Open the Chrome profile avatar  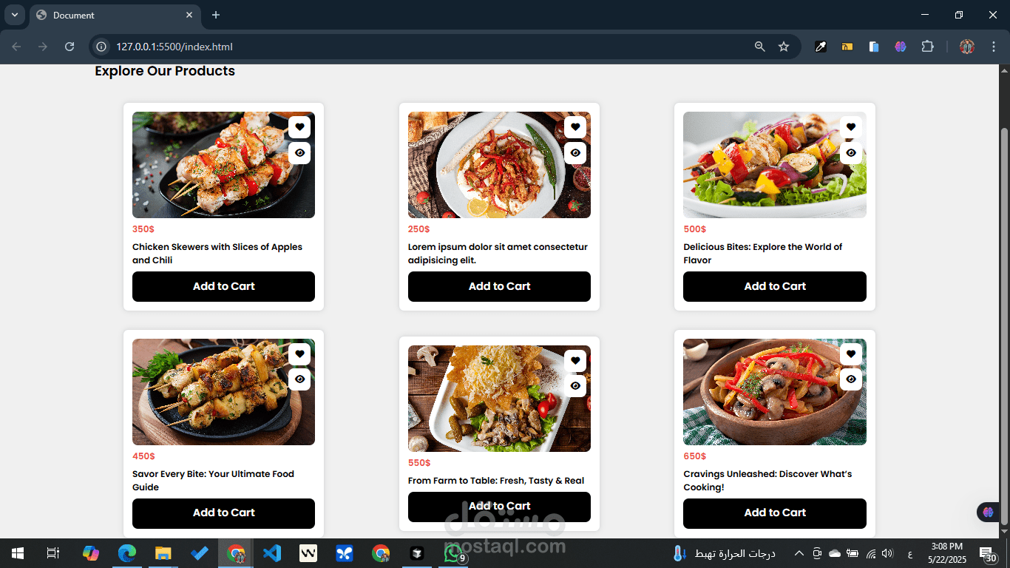(967, 47)
